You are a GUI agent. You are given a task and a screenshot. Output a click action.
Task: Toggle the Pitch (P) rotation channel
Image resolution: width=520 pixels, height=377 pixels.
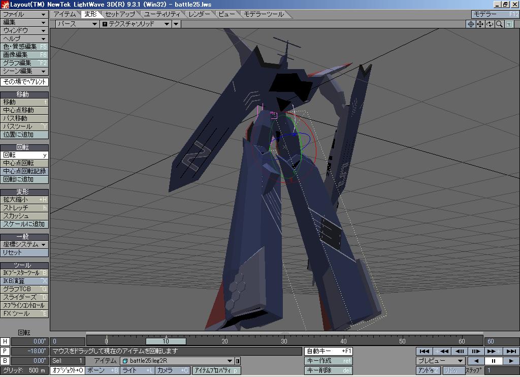click(x=5, y=351)
